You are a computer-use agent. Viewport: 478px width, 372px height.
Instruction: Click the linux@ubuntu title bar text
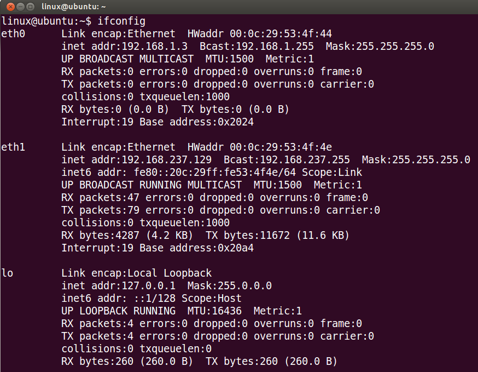(x=73, y=7)
